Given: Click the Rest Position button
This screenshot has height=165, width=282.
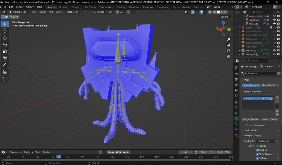Looking at the screenshot, I should [269, 85].
